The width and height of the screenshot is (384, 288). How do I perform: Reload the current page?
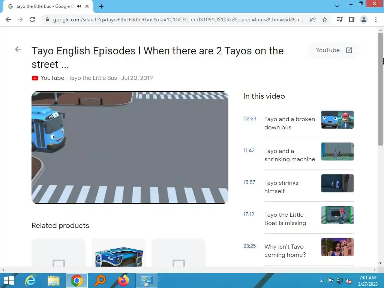32,19
